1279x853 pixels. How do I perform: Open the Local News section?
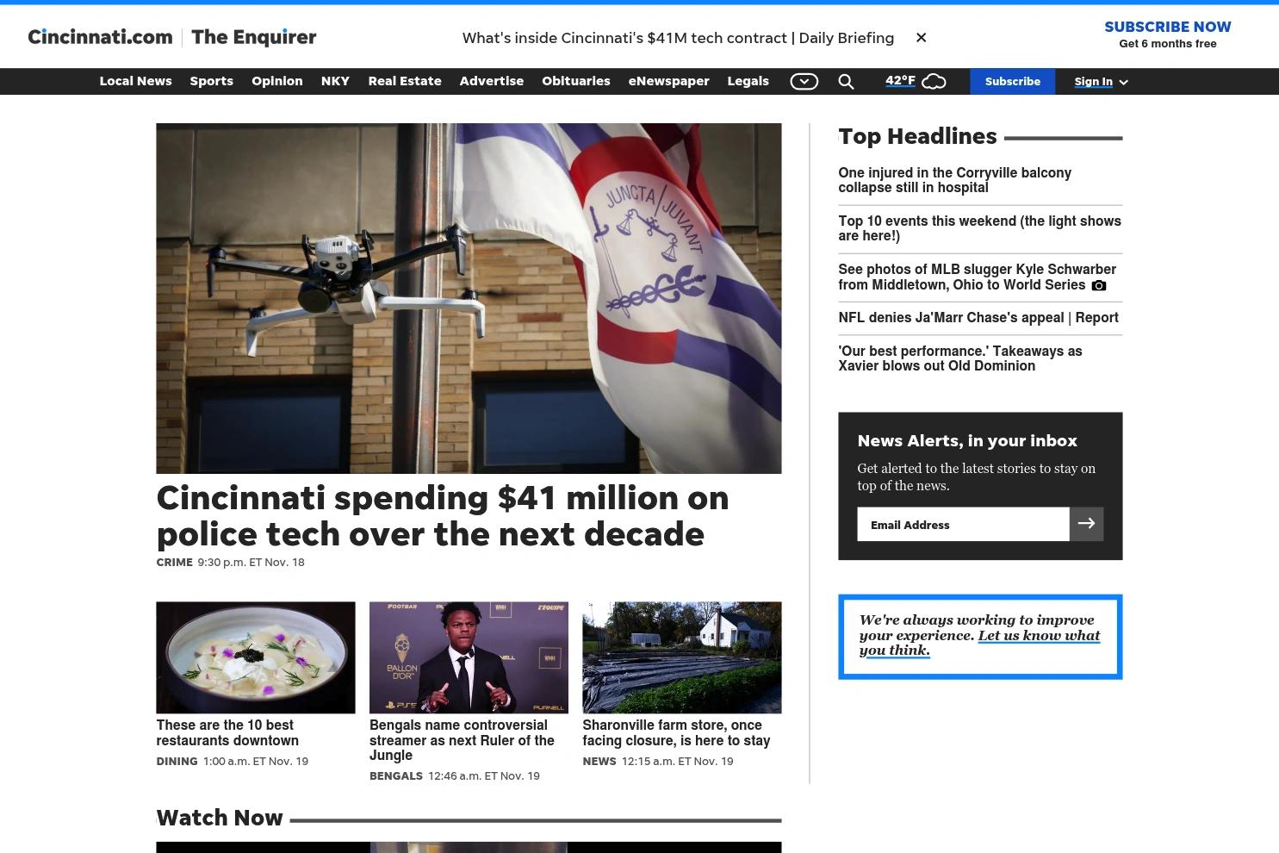[x=135, y=81]
